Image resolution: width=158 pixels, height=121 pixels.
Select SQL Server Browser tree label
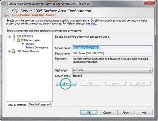click(x=28, y=51)
